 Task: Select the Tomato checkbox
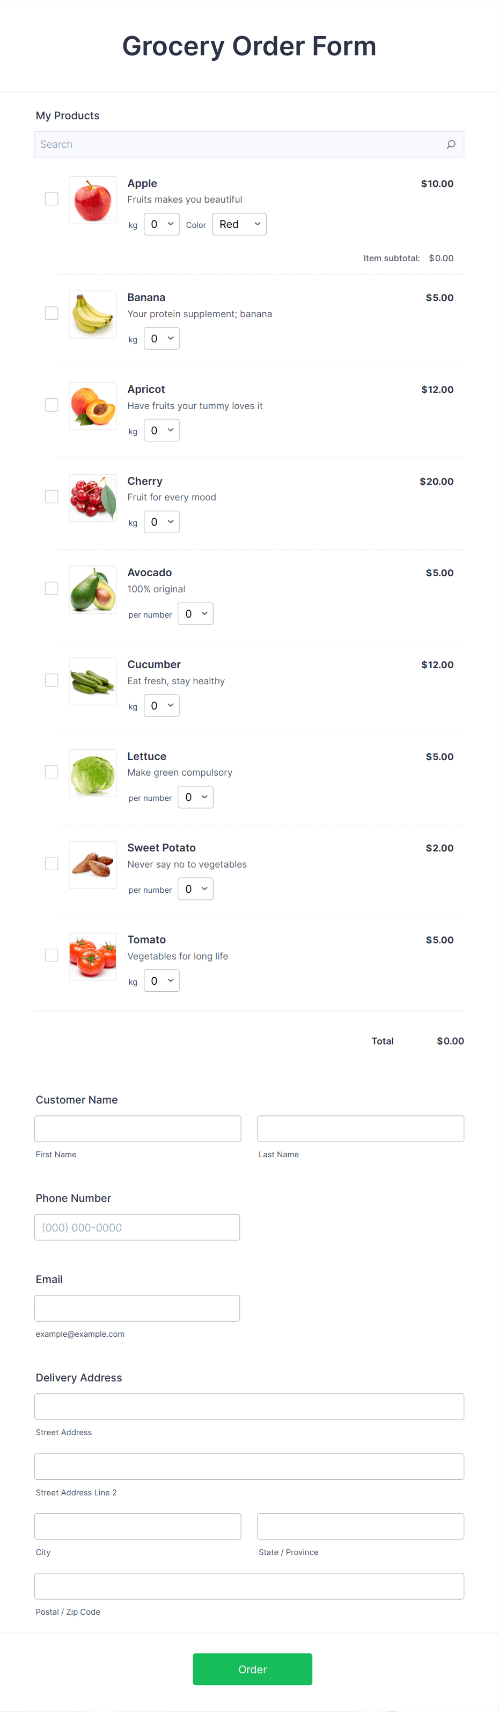pyautogui.click(x=51, y=954)
